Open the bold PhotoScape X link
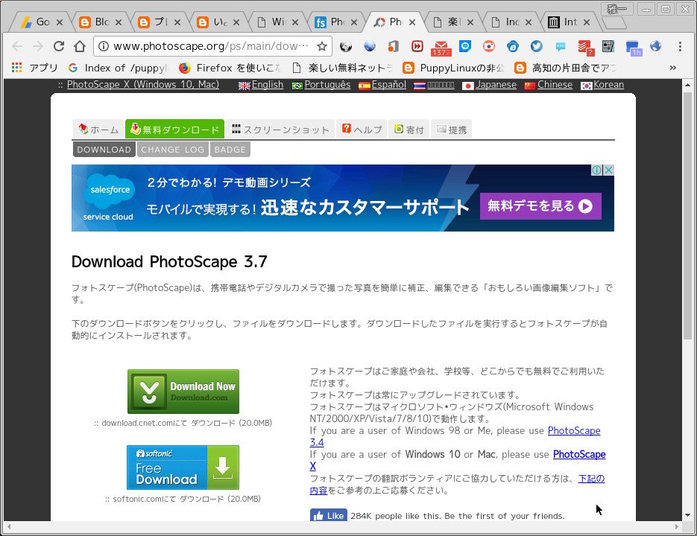Viewport: 697px width, 536px height. coord(579,454)
